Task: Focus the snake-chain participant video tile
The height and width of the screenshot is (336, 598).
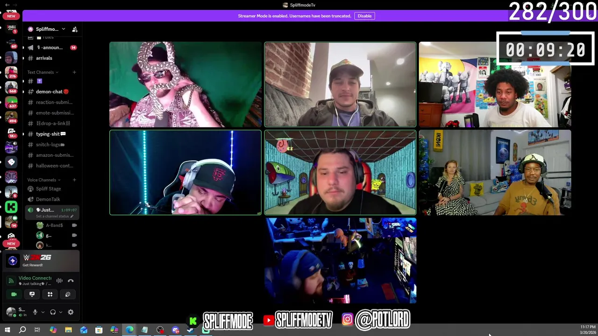Action: coord(185,84)
